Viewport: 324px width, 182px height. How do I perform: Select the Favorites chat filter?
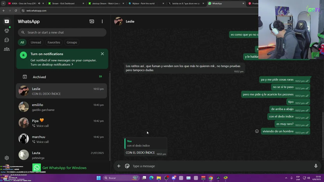click(54, 42)
